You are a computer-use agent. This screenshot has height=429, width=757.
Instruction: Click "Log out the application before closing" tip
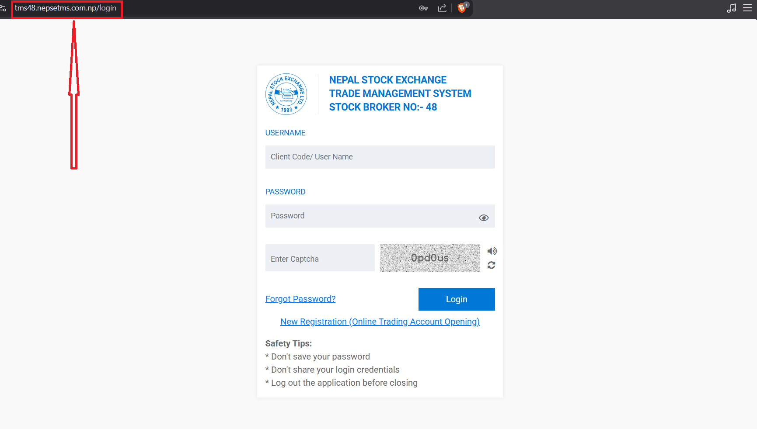click(342, 383)
